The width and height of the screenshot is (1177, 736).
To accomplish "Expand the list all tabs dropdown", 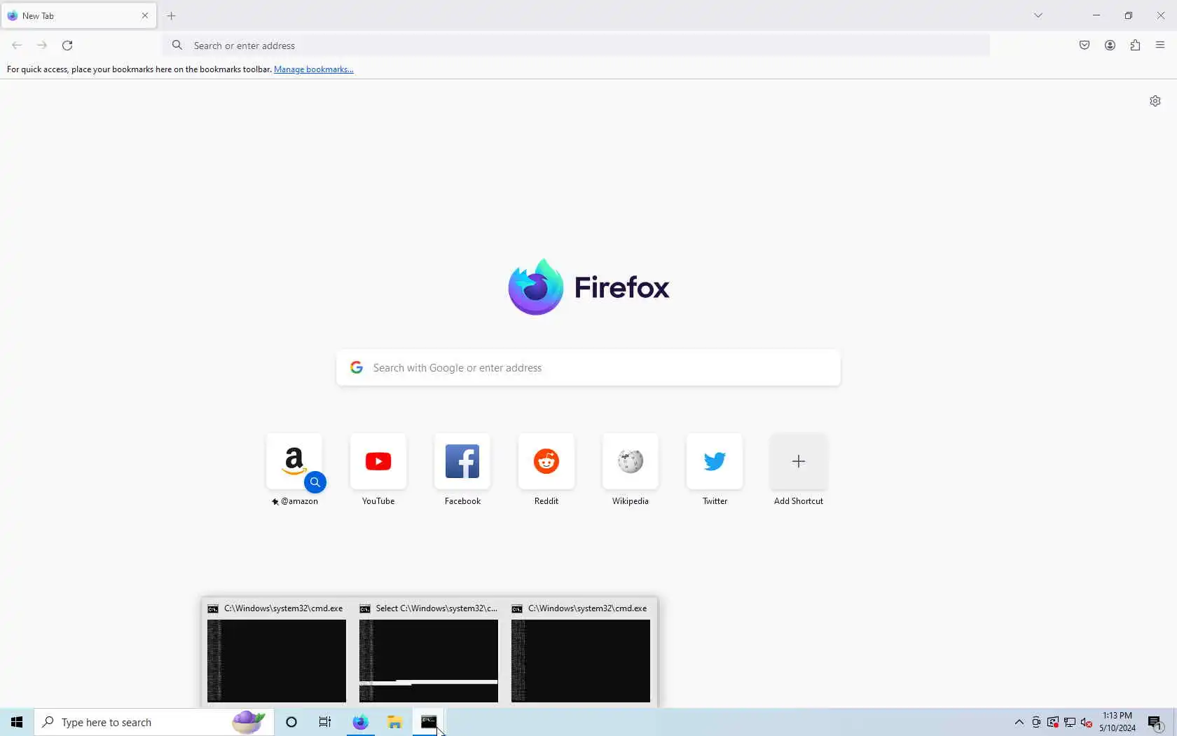I will click(x=1038, y=15).
